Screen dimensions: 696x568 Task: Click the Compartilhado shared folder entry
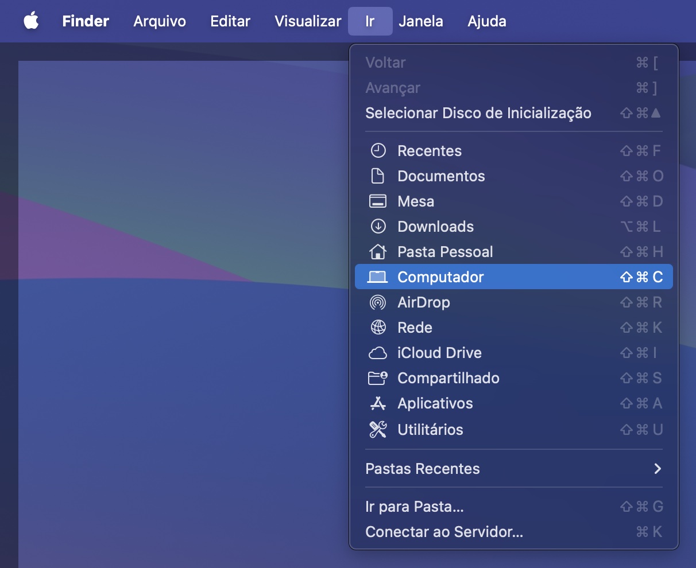click(x=448, y=378)
